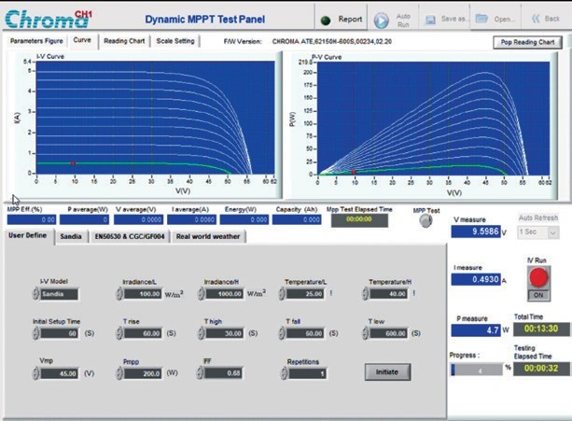Click the red operating point on P-V curve
Screen dimensions: 572x421
point(354,172)
